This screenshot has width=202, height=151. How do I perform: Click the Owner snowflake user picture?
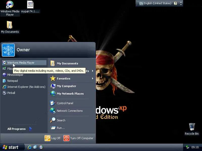[x=8, y=50]
